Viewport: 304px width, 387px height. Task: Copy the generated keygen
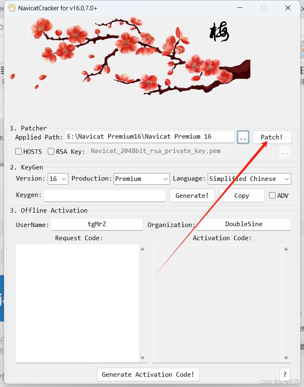(242, 195)
